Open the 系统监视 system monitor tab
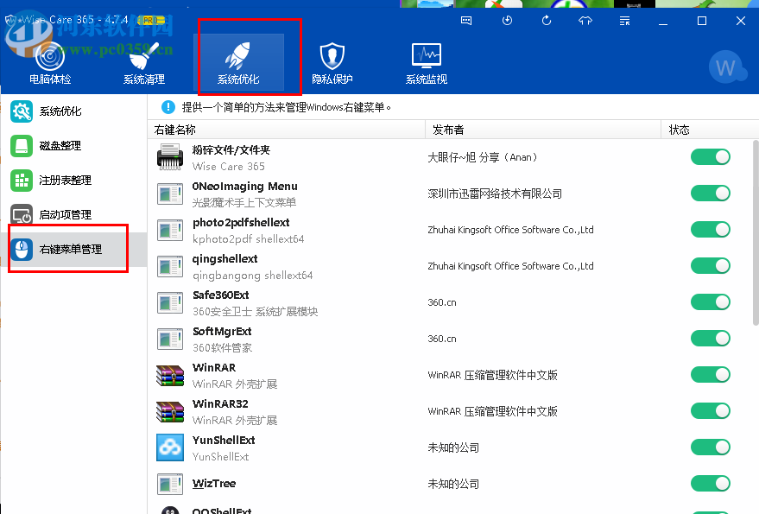Screen dimensions: 759x514 (x=426, y=64)
